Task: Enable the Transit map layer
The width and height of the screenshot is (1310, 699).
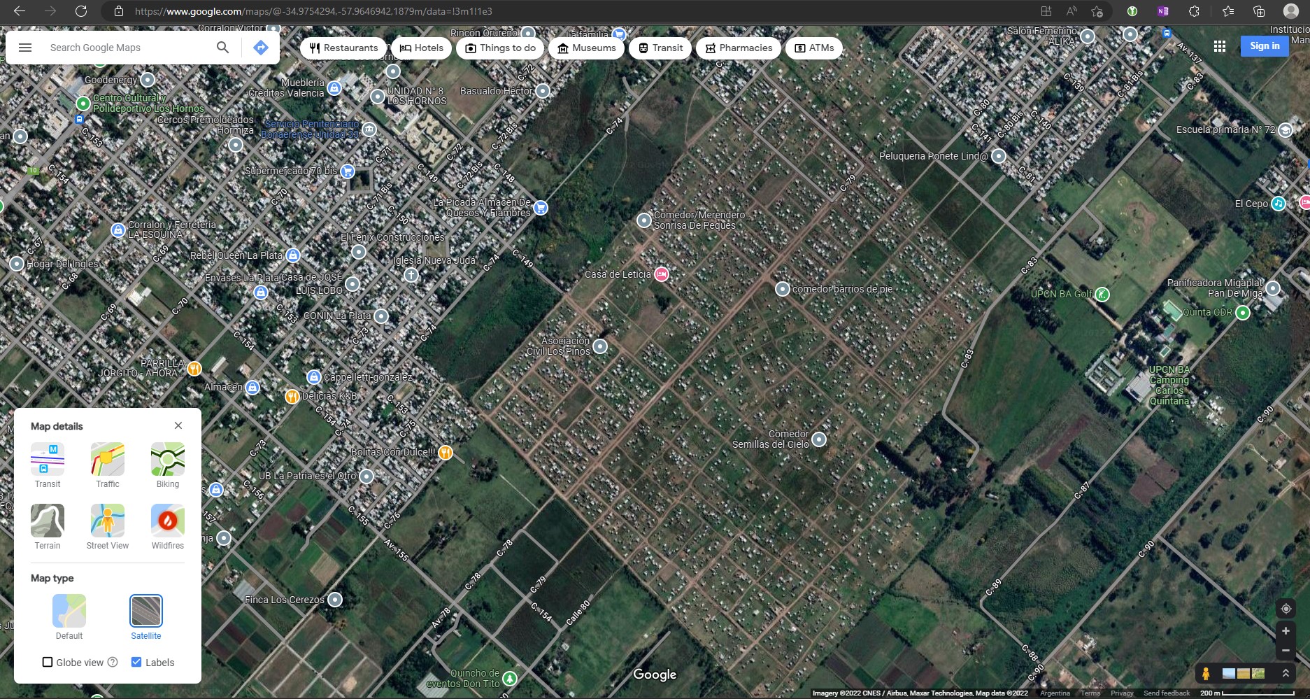Action: [48, 465]
